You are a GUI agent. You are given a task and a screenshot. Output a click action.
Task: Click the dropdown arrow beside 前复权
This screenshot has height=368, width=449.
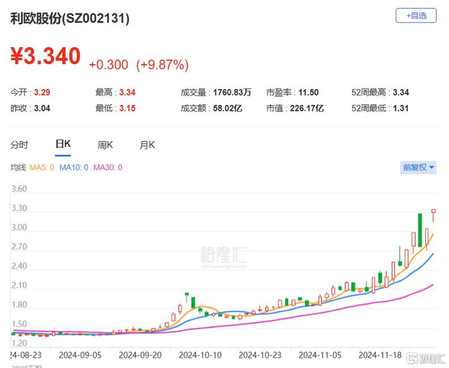(x=432, y=167)
